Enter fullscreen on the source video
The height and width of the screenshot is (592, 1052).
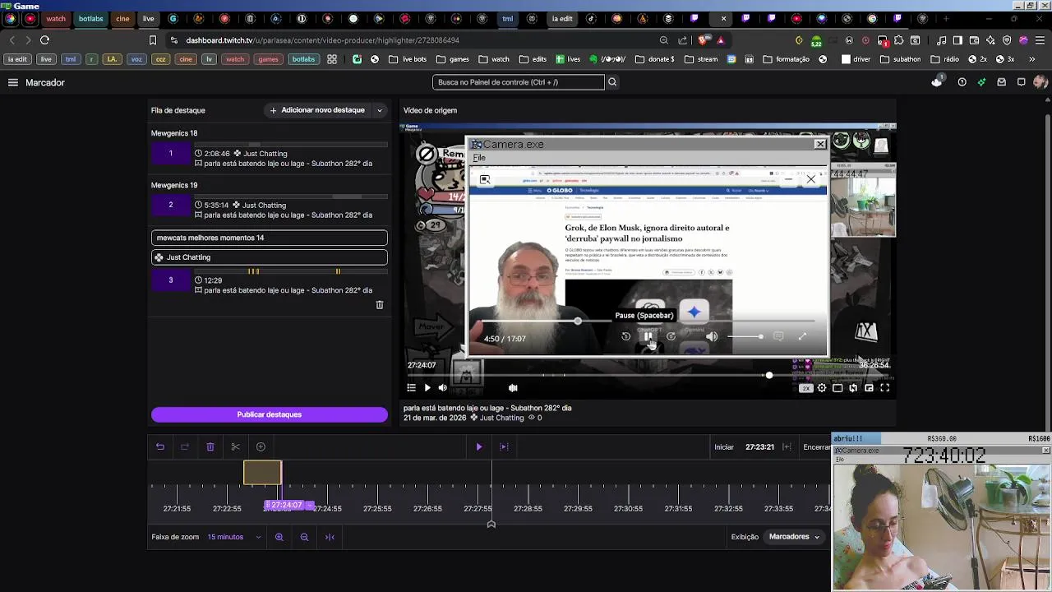pos(885,388)
